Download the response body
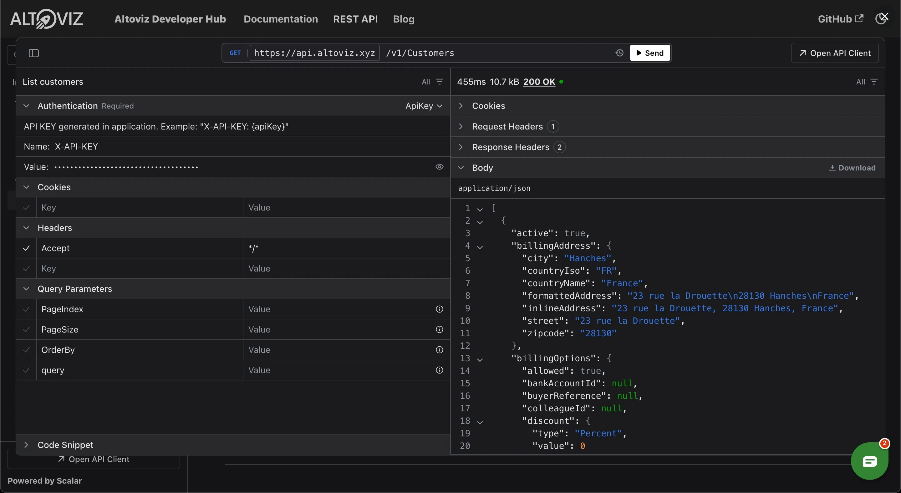This screenshot has height=493, width=901. [x=852, y=168]
